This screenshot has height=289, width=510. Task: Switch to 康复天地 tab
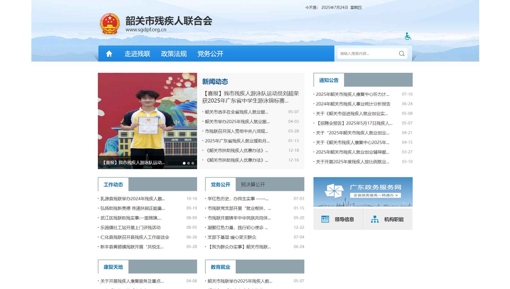[113, 267]
